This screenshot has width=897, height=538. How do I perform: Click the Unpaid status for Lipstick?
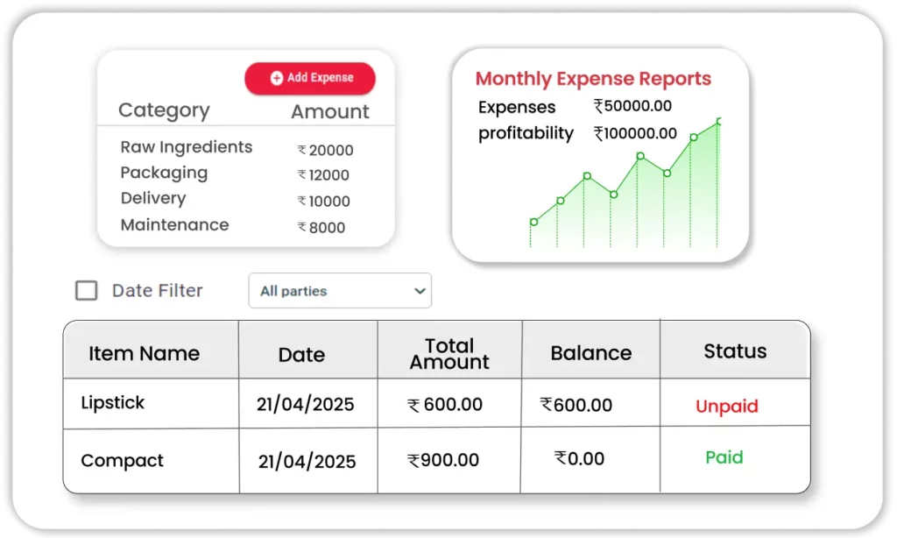click(x=726, y=407)
